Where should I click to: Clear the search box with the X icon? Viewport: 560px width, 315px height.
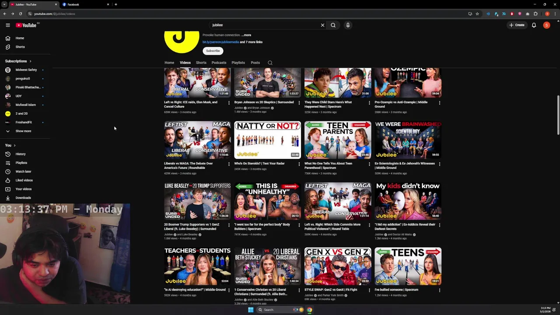click(x=322, y=25)
